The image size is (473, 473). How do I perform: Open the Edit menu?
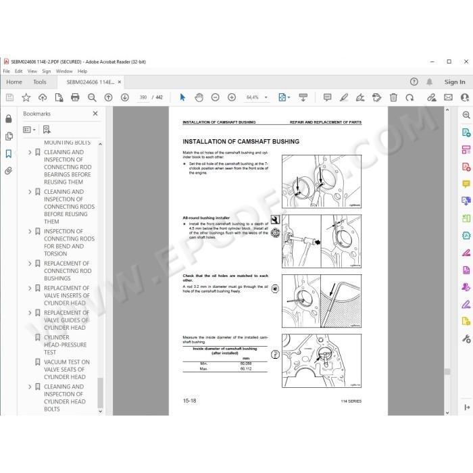click(x=19, y=71)
